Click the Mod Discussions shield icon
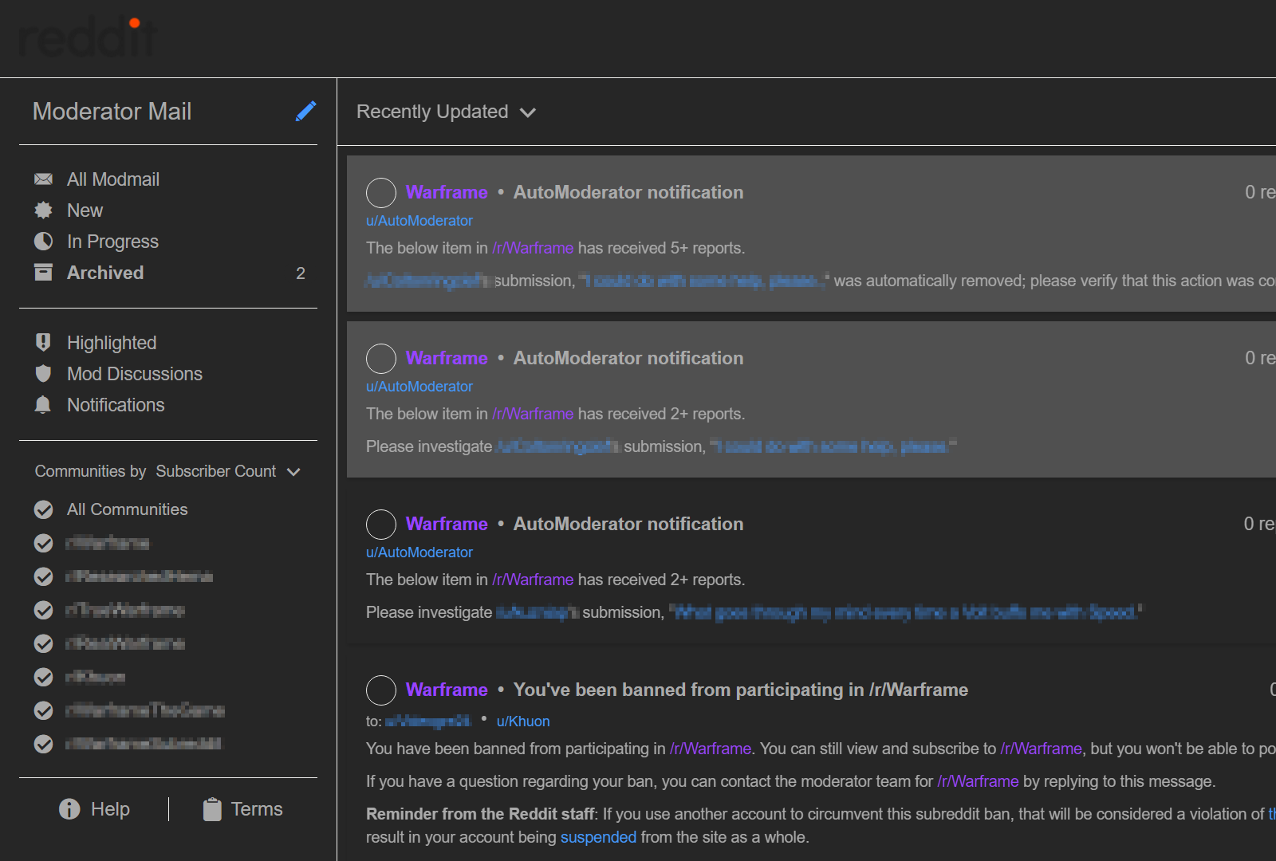This screenshot has height=861, width=1276. coord(43,374)
